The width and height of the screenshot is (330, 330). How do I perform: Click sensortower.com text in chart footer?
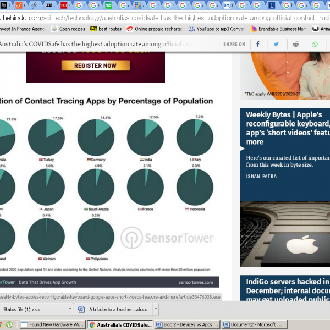(x=196, y=282)
